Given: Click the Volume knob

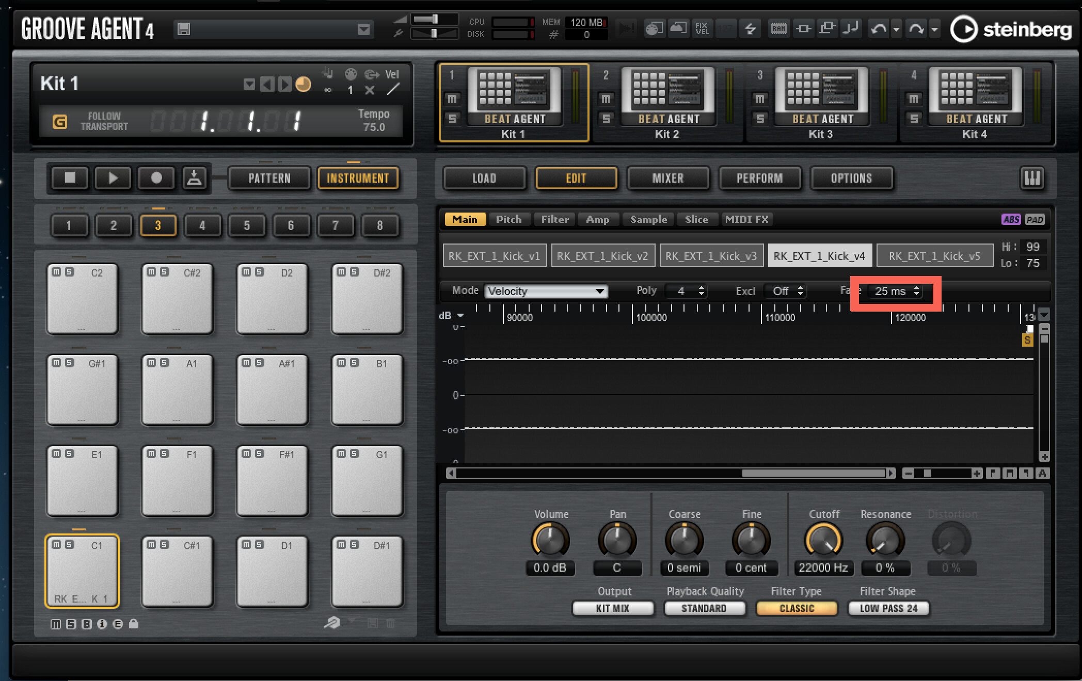Looking at the screenshot, I should [550, 540].
